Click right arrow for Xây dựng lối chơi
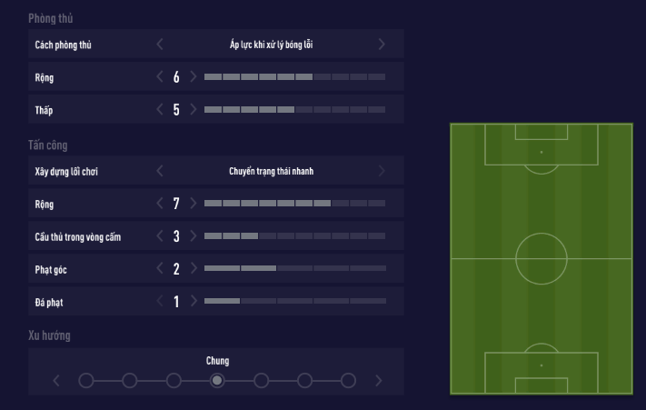 [x=382, y=171]
